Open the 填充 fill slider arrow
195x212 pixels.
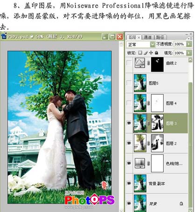click(x=189, y=53)
